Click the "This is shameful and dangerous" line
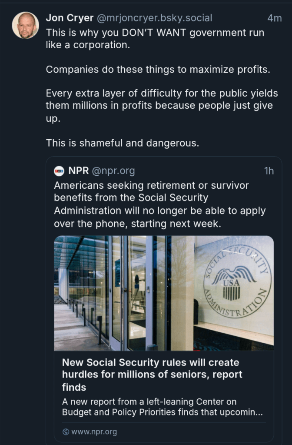This screenshot has width=292, height=445. 122,143
